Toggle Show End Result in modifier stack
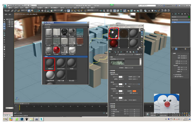 (x=176, y=49)
